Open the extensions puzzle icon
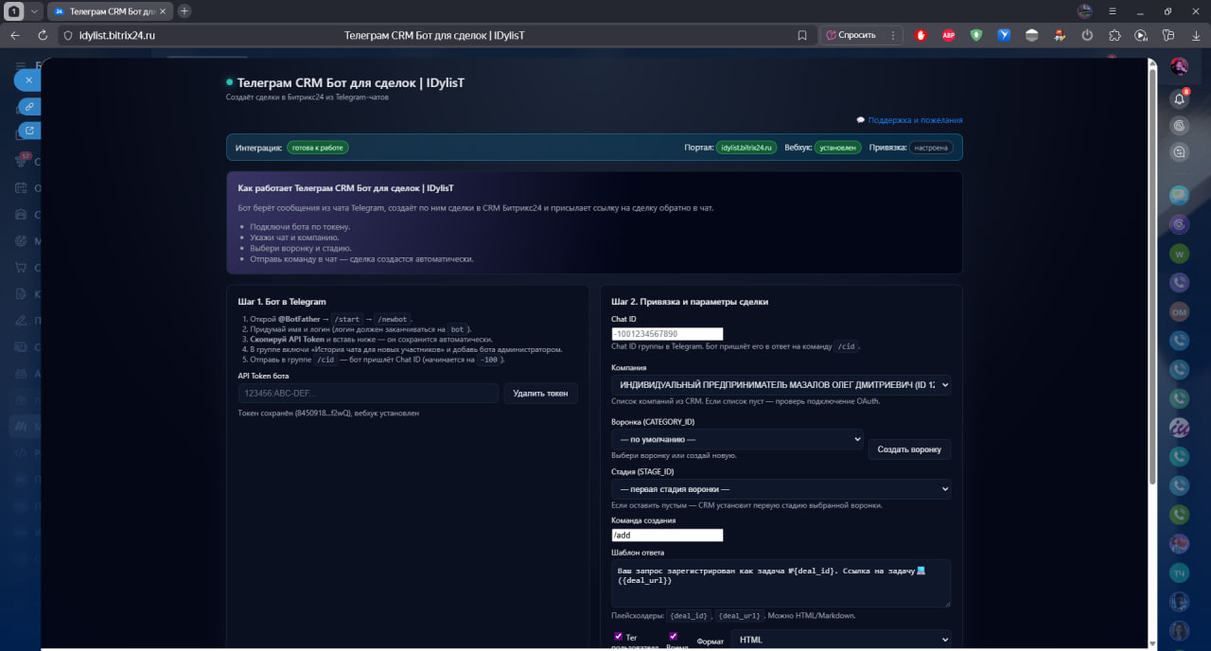 (x=1114, y=35)
